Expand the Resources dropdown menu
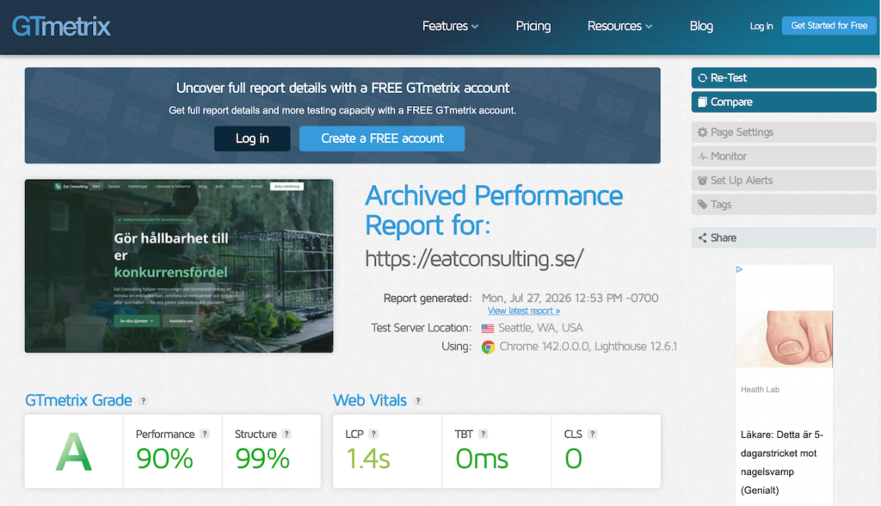The height and width of the screenshot is (506, 881). pos(619,26)
